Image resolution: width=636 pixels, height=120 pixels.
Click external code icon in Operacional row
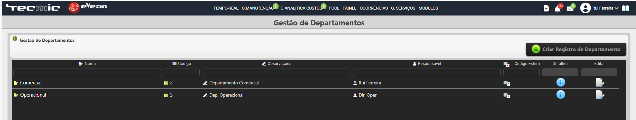pyautogui.click(x=507, y=96)
